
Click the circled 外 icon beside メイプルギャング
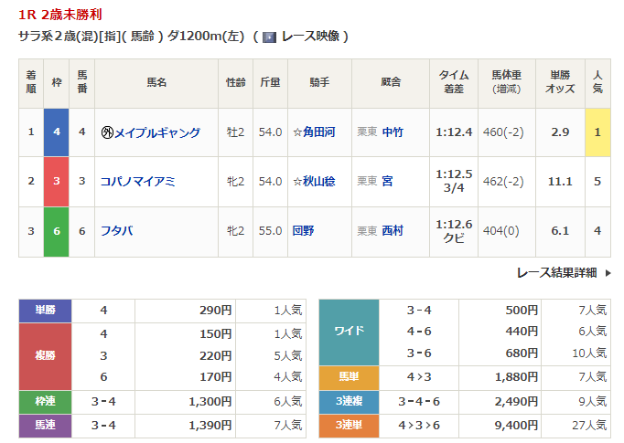107,132
